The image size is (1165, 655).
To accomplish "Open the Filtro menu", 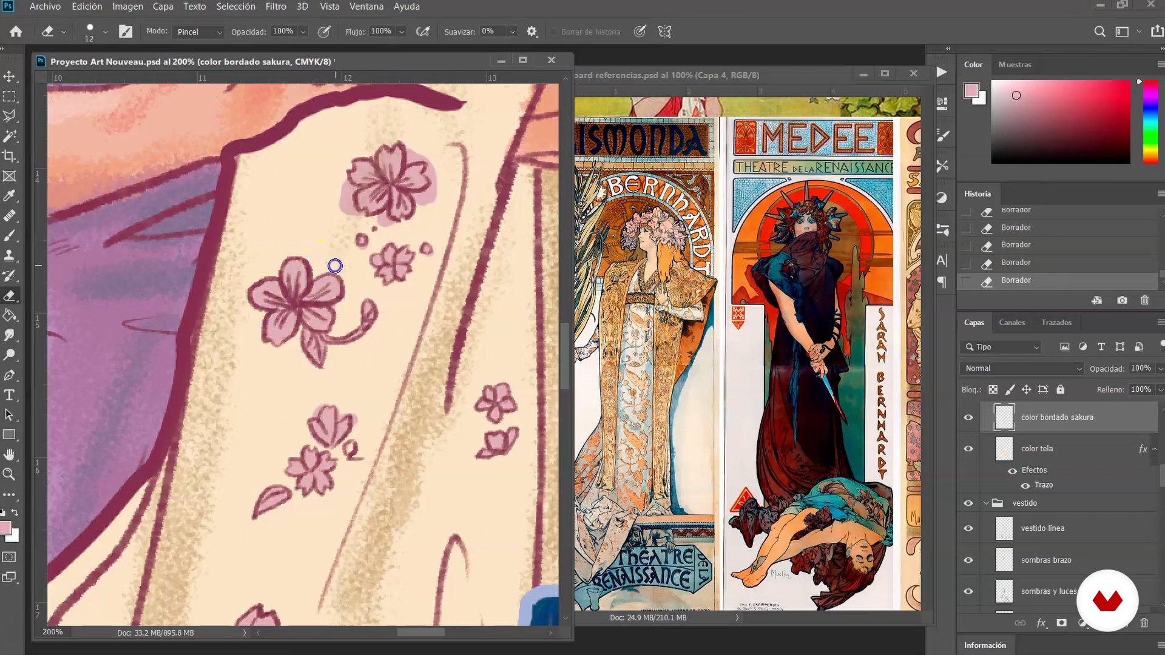I will pos(275,6).
